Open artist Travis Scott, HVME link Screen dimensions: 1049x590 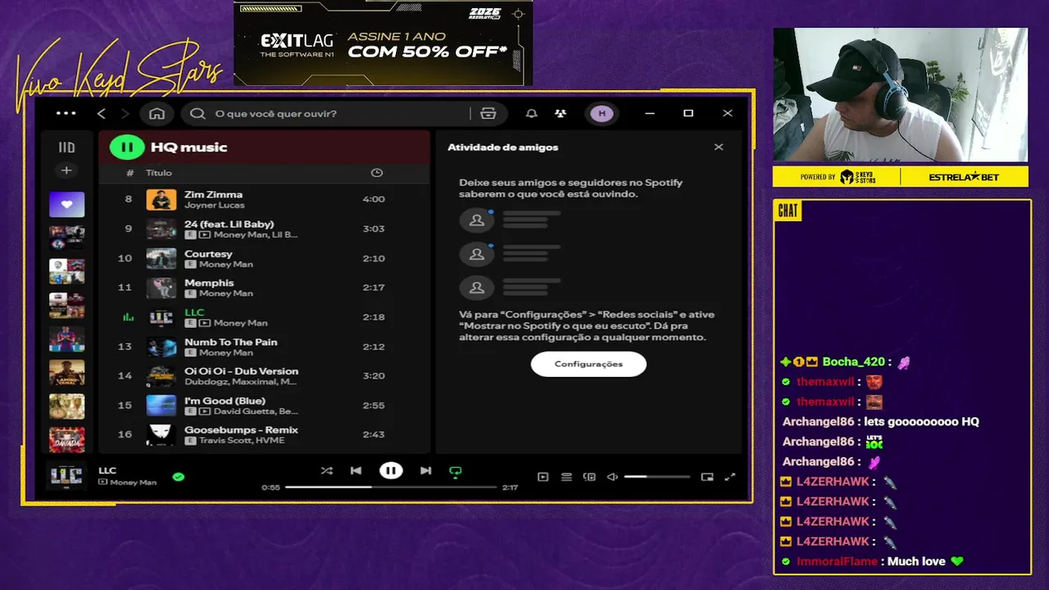(242, 441)
